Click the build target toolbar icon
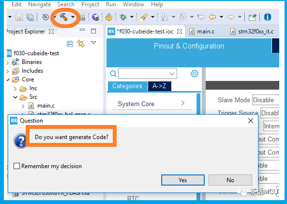This screenshot has height=204, width=287. pos(45,17)
